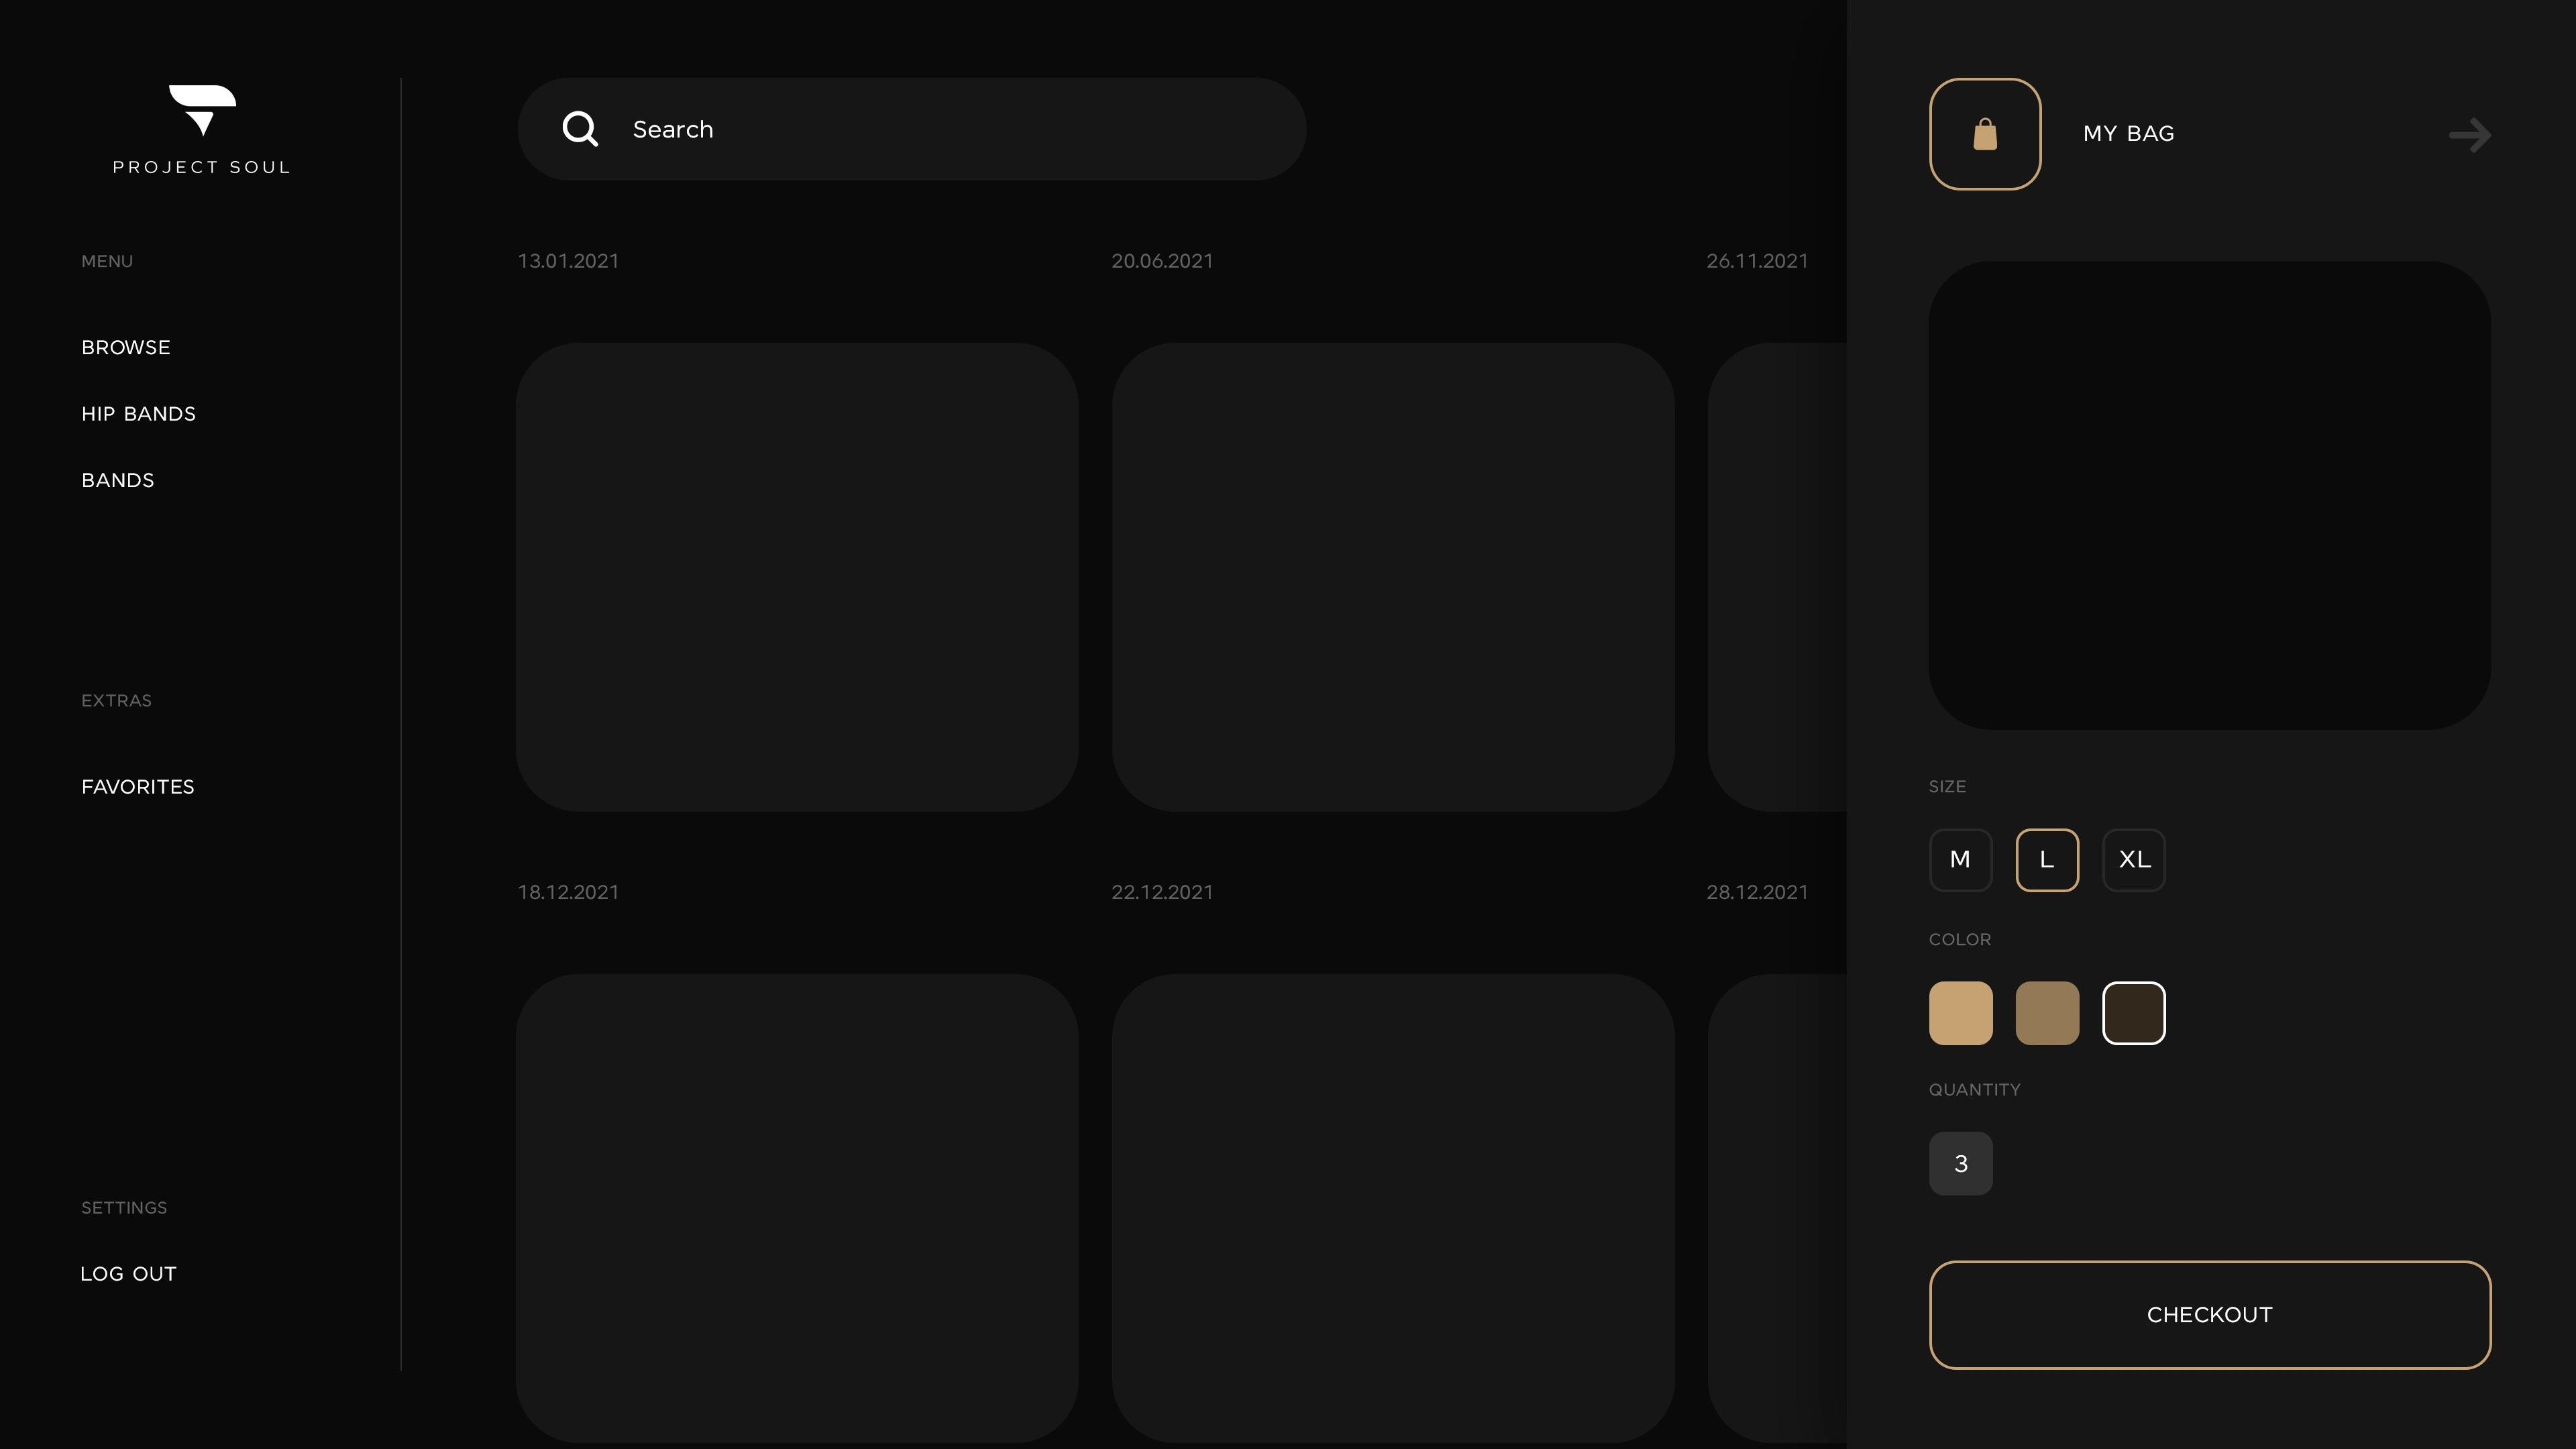Open the product card dated 28.12.2021
This screenshot has width=2576, height=1449.
pos(1777,1208)
